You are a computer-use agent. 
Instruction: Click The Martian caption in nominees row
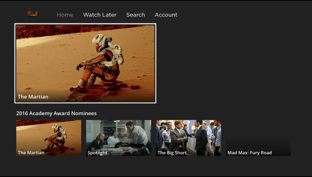click(x=31, y=153)
